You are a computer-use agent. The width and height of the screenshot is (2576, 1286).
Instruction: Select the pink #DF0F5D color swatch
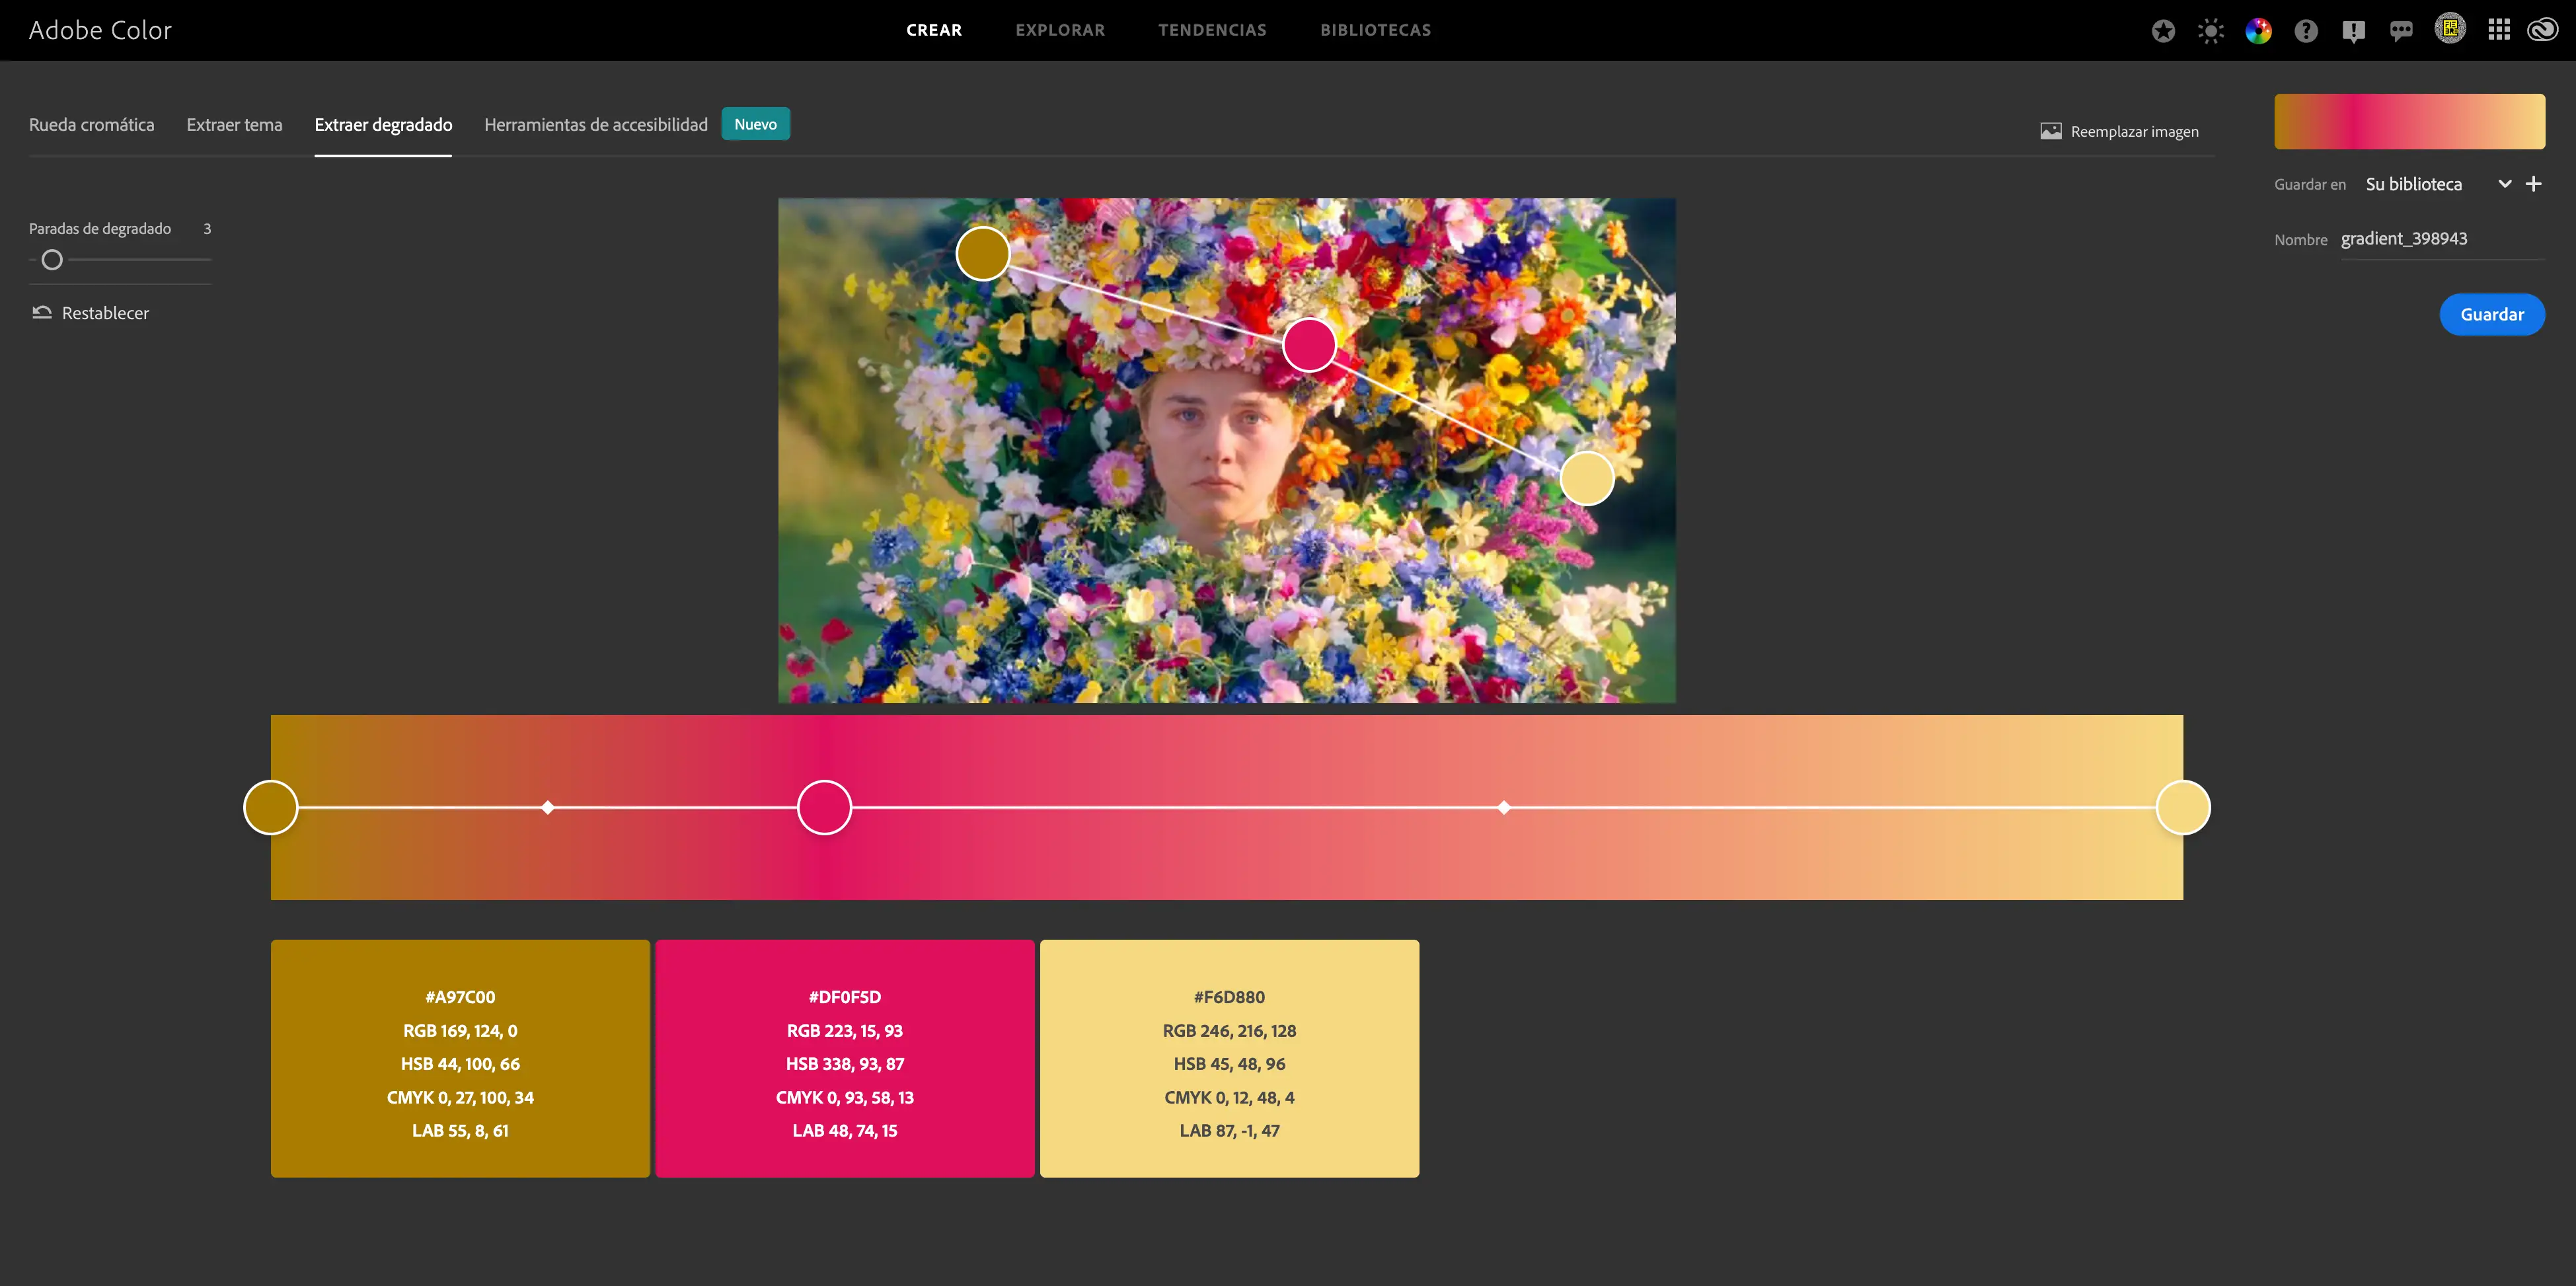point(844,1058)
